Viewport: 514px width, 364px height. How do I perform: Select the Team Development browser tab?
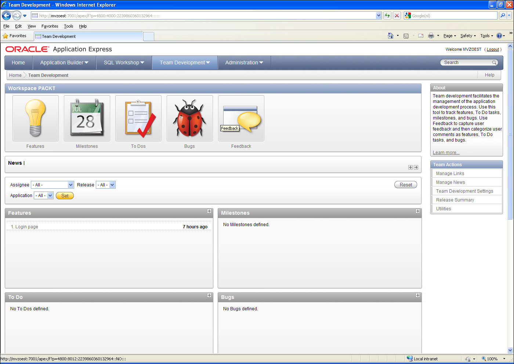pos(88,36)
